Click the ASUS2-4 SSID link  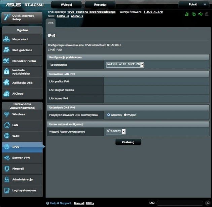click(x=63, y=16)
